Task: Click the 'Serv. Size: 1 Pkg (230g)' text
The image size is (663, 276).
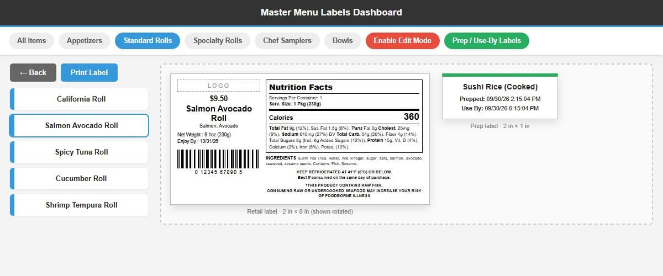Action: pos(294,103)
